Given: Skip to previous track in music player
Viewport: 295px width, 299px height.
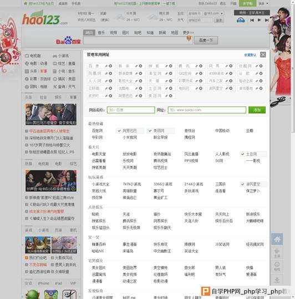Looking at the screenshot, I should click(x=252, y=20).
